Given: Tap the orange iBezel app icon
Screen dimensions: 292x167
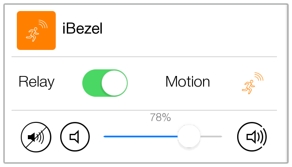Looking at the screenshot, I should point(36,30).
